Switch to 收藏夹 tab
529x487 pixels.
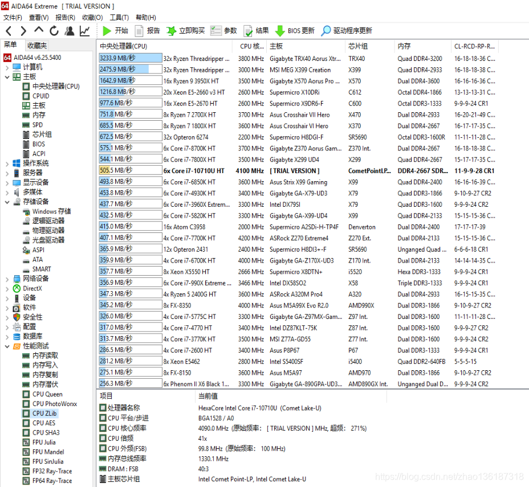(37, 45)
